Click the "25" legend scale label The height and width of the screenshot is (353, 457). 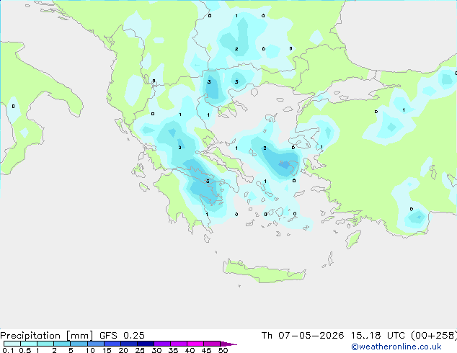coord(140,350)
